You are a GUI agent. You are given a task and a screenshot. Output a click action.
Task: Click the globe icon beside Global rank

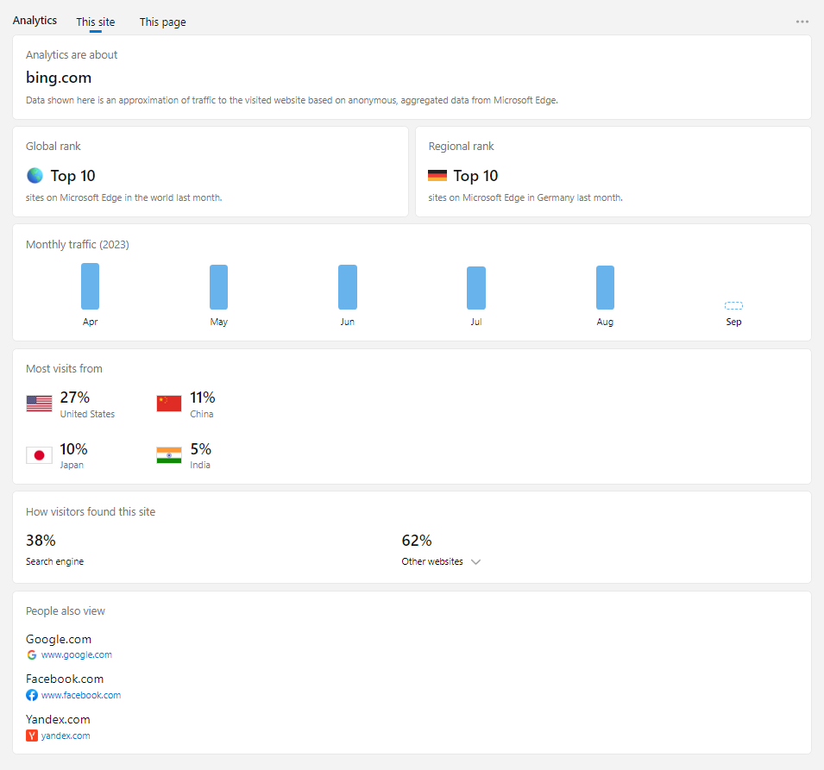pos(35,176)
